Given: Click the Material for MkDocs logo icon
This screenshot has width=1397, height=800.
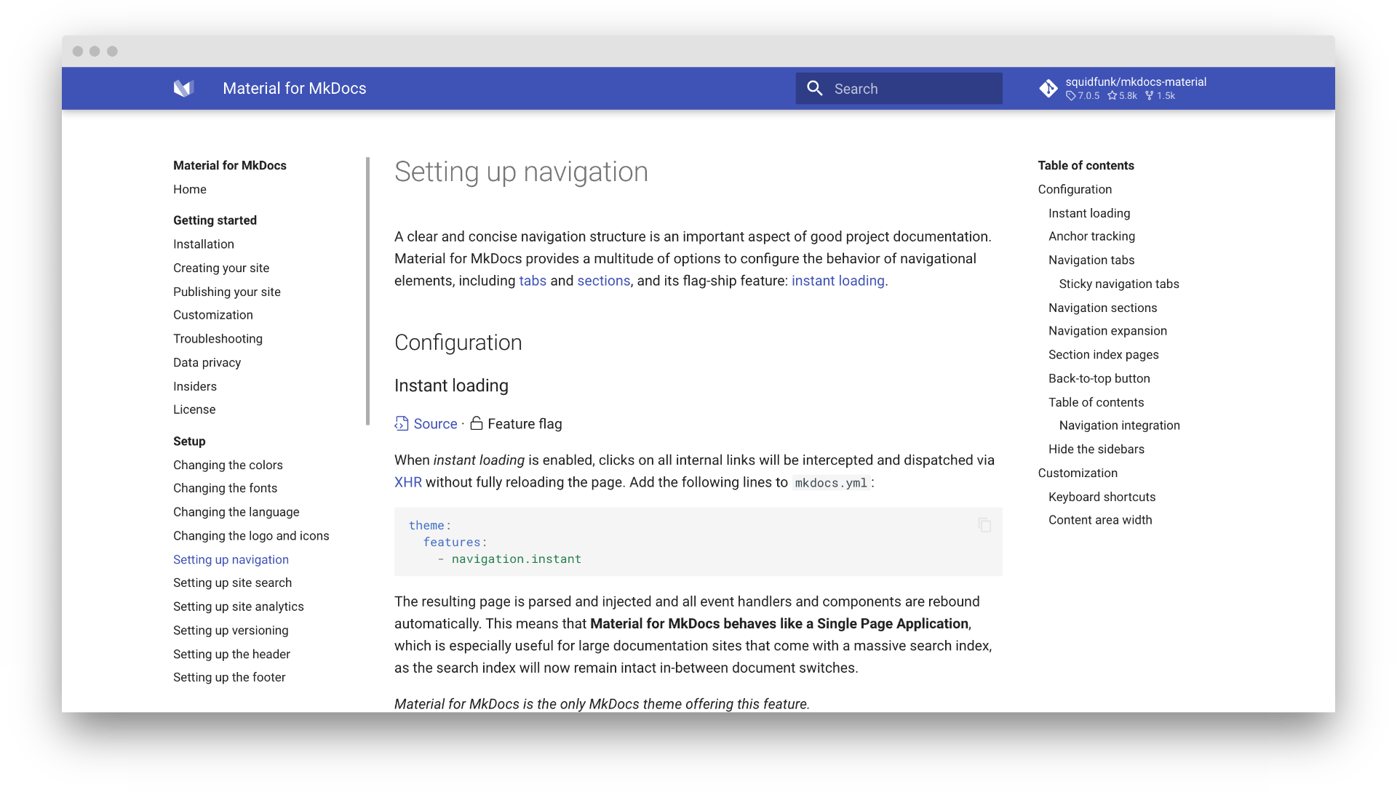Looking at the screenshot, I should (183, 88).
